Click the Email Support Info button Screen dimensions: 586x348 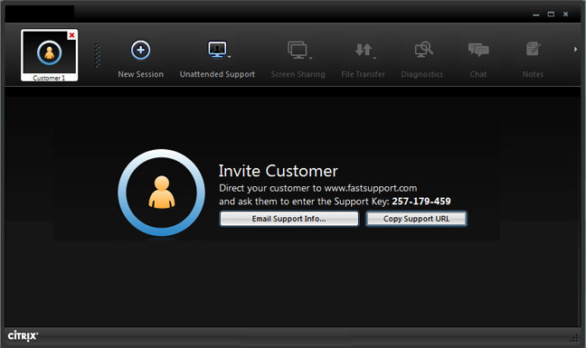pos(288,219)
